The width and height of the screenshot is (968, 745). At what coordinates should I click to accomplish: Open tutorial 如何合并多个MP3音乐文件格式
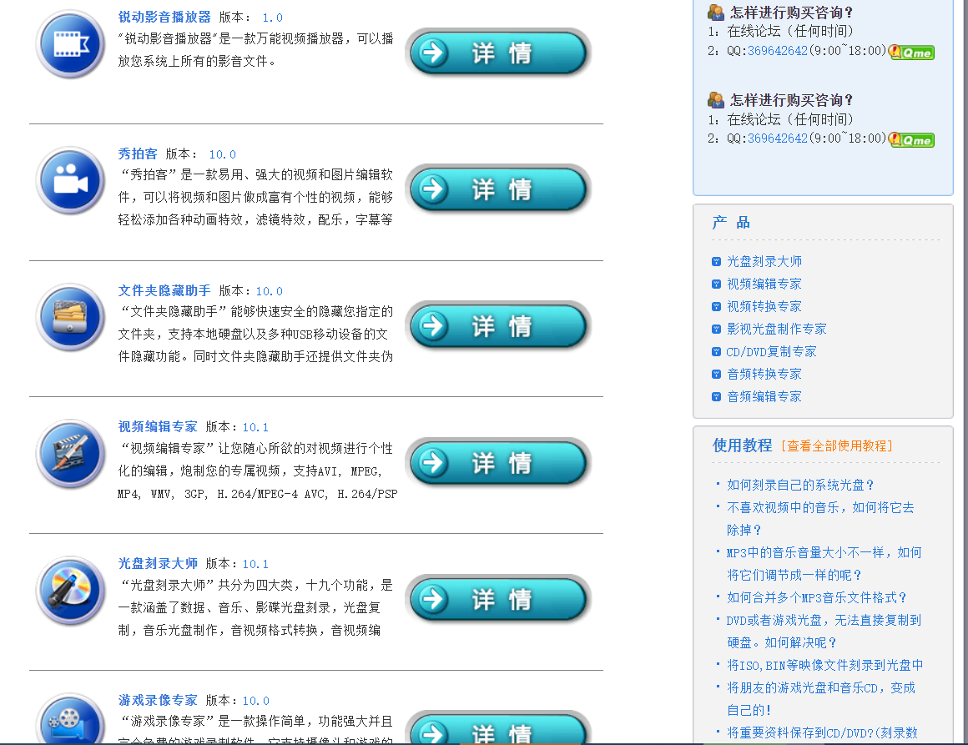tap(816, 597)
